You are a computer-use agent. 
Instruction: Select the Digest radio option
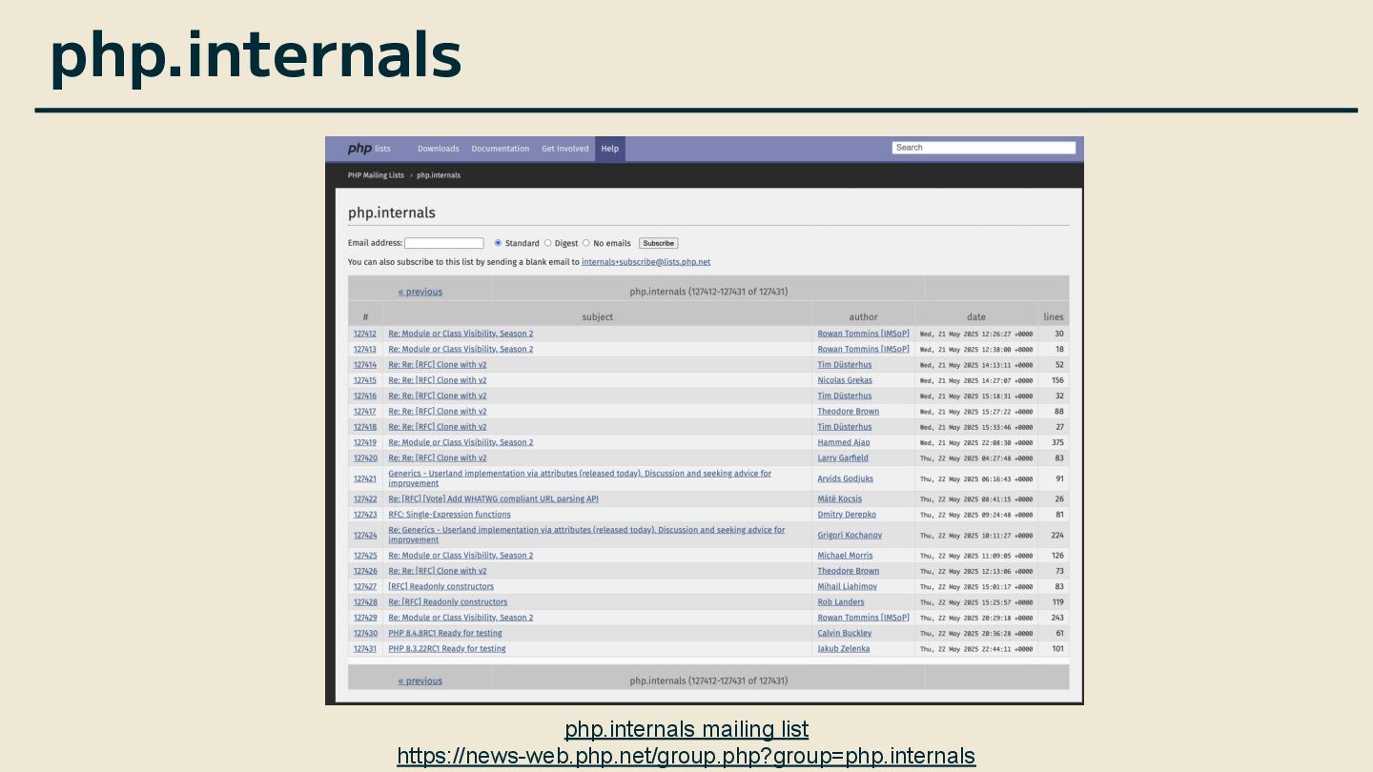coord(547,243)
